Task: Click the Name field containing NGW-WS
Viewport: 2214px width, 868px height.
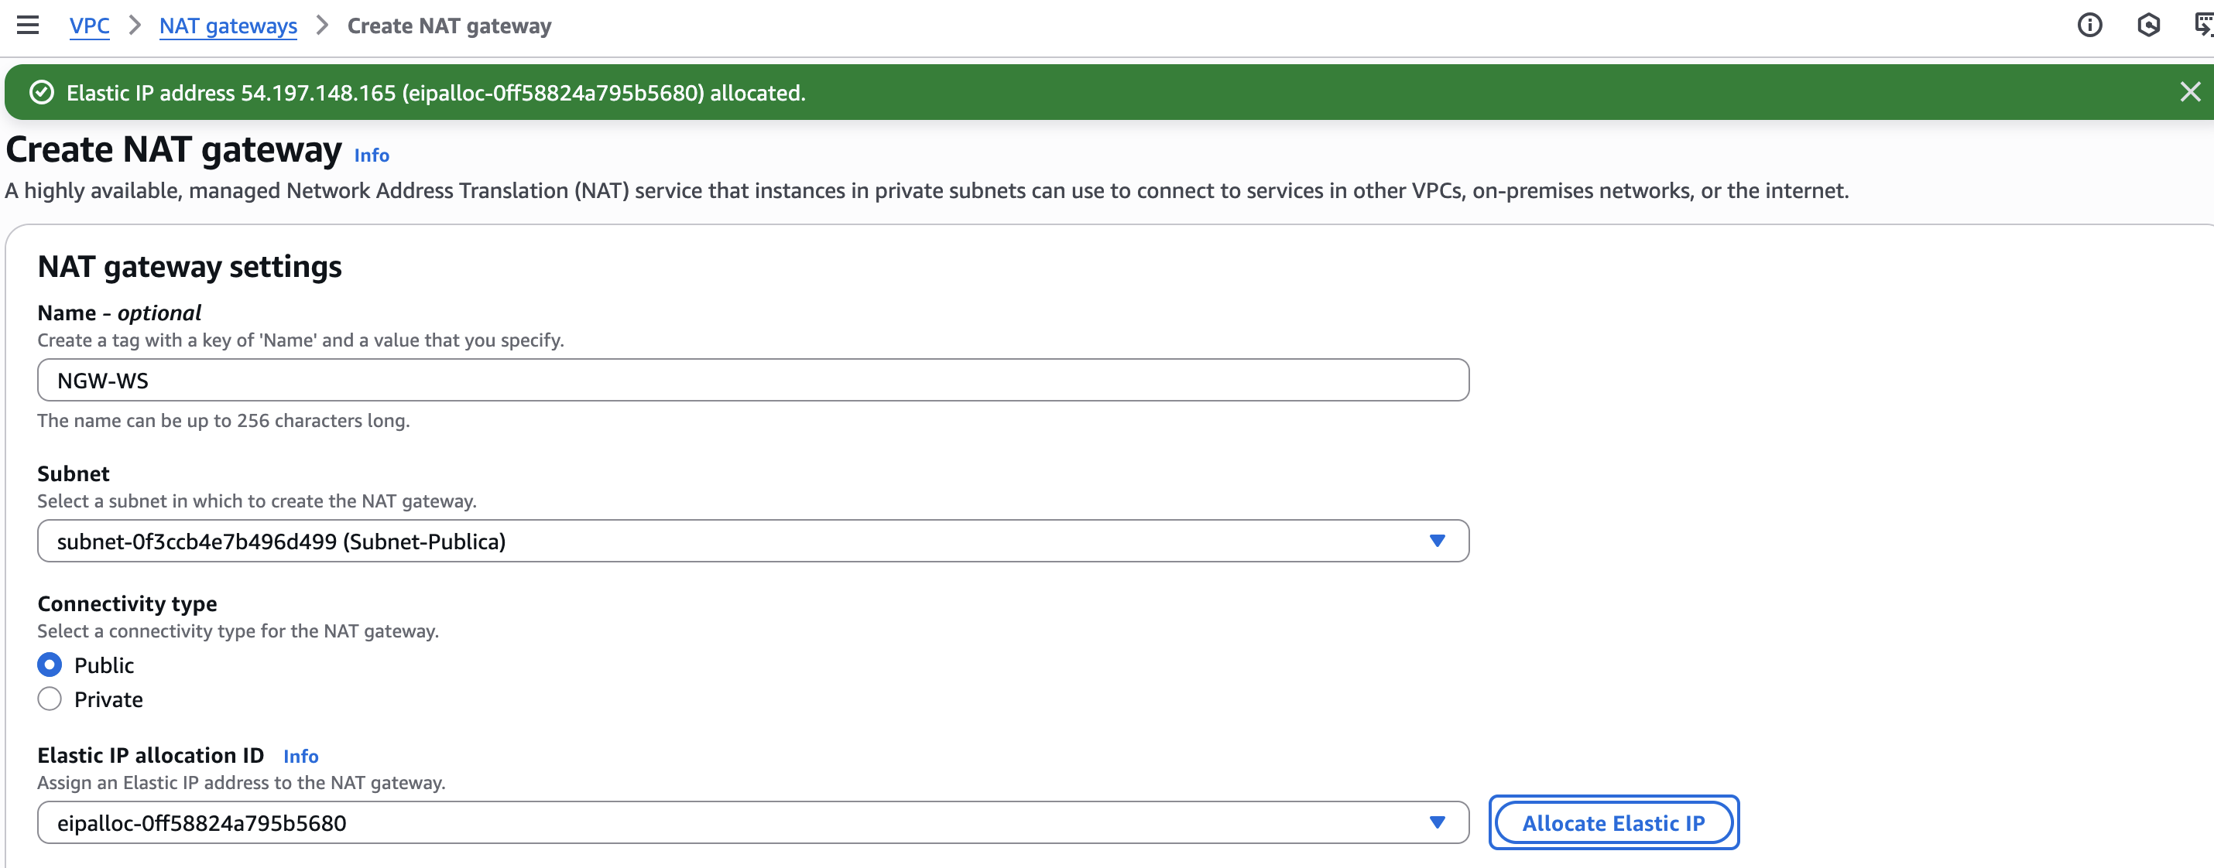Action: tap(752, 381)
